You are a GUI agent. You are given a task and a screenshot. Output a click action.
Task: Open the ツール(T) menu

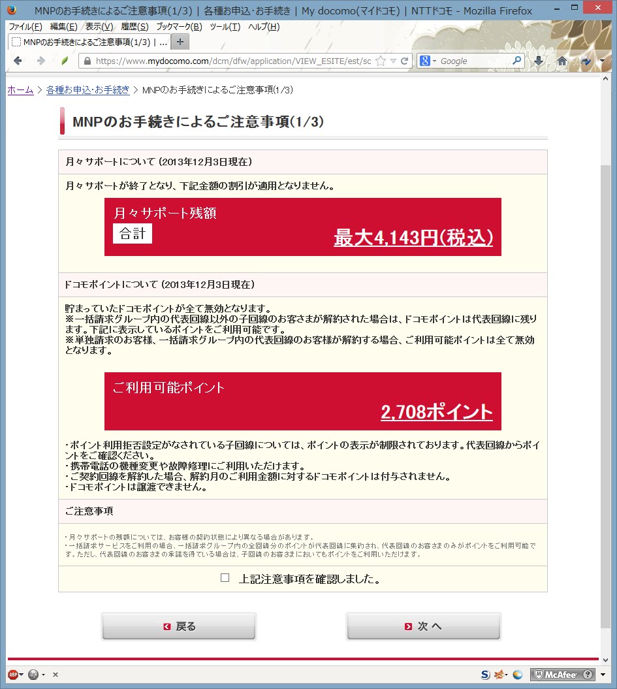tap(225, 27)
